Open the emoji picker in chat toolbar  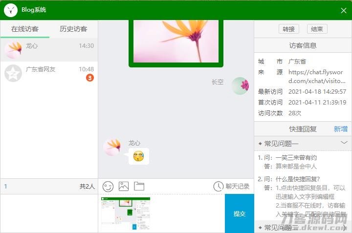pos(108,186)
